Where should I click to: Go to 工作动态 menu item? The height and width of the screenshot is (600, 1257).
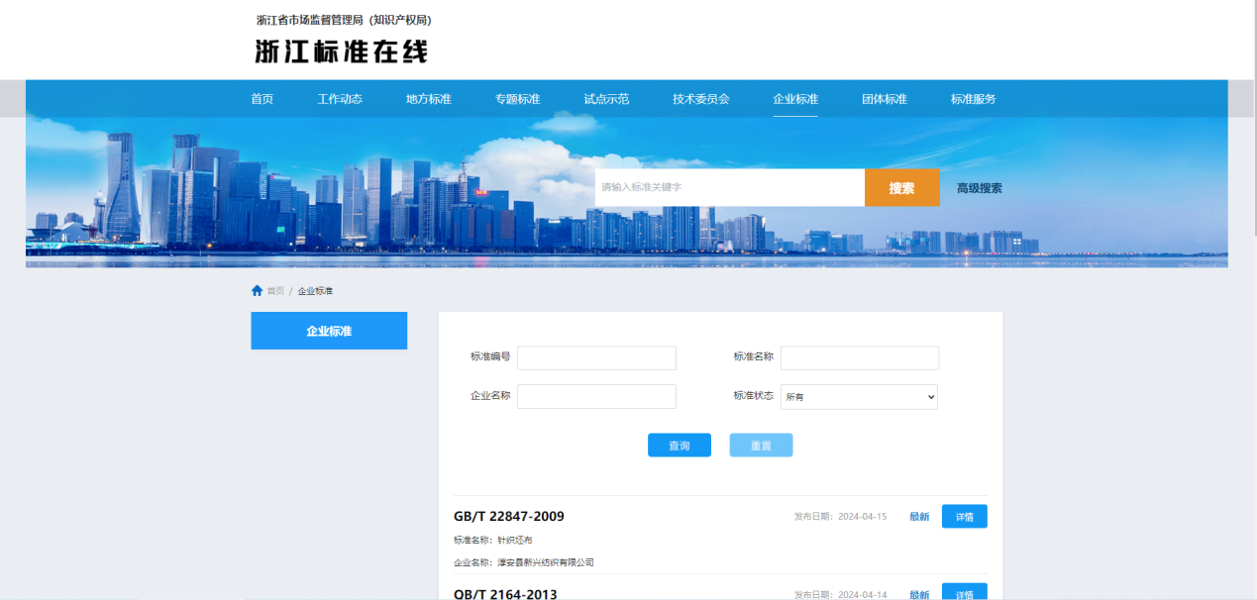point(340,99)
